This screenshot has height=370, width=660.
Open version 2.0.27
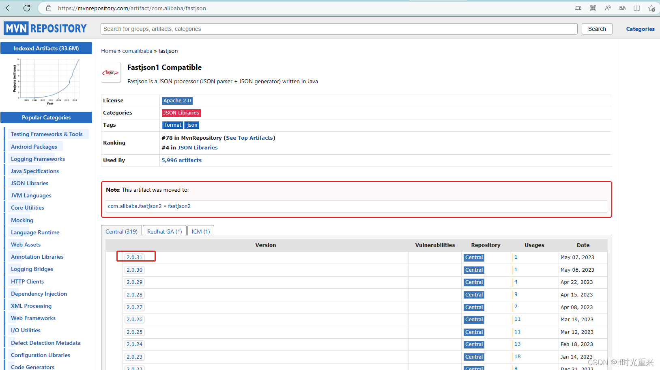click(134, 307)
